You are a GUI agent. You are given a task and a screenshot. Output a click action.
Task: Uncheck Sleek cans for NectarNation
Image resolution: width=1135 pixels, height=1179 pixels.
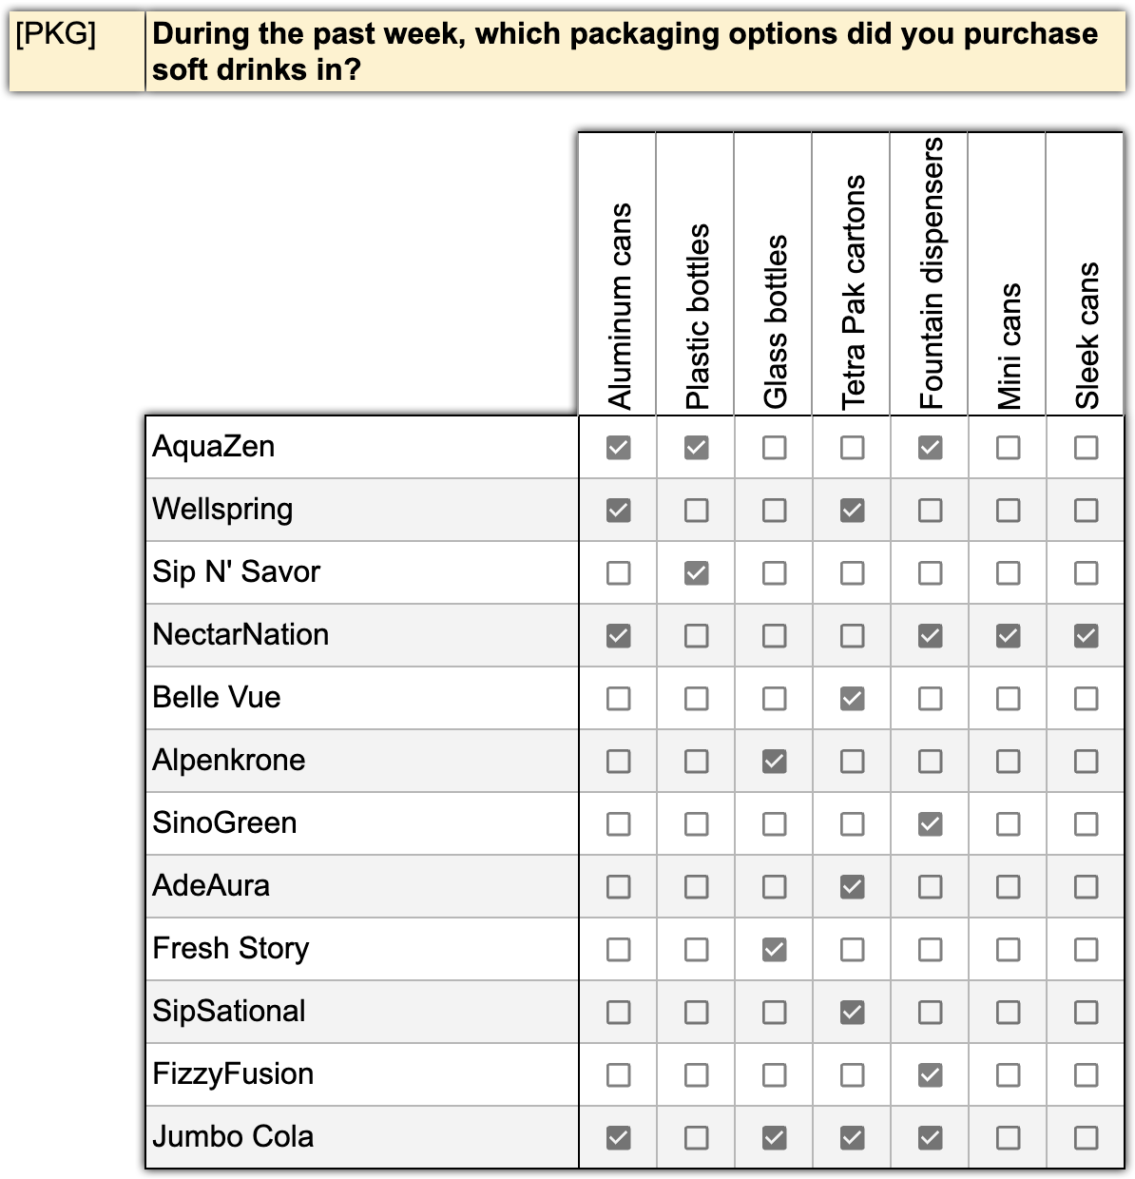[x=1086, y=635]
